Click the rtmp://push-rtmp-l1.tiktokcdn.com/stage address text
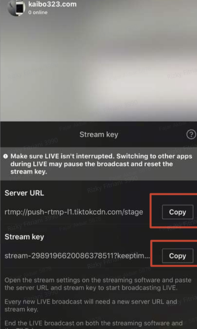Image resolution: width=197 pixels, height=329 pixels. 74,212
